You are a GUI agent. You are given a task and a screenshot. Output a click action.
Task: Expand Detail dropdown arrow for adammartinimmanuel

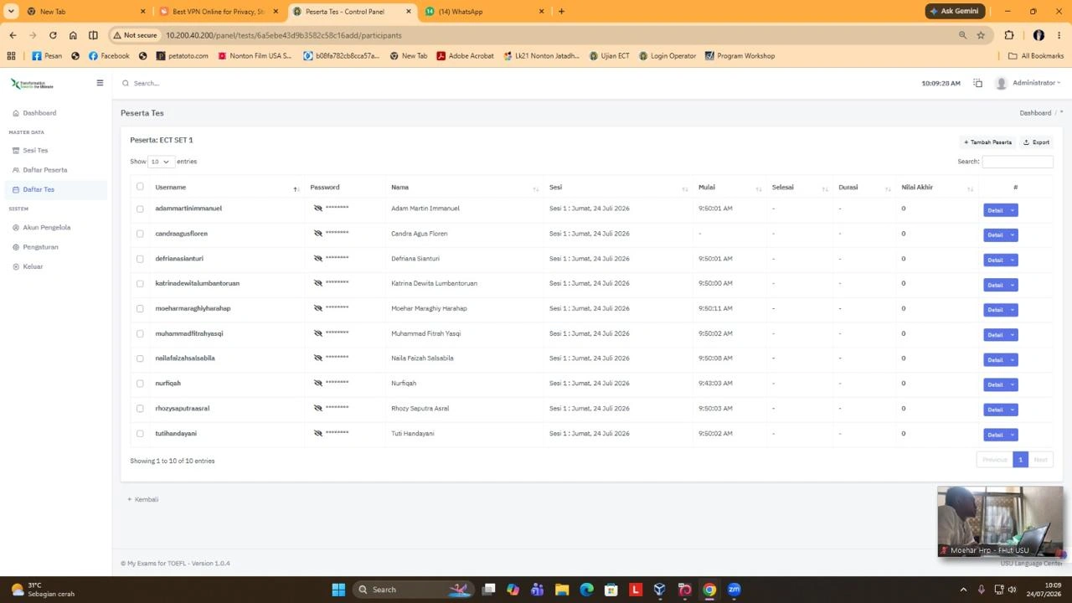click(x=1013, y=210)
